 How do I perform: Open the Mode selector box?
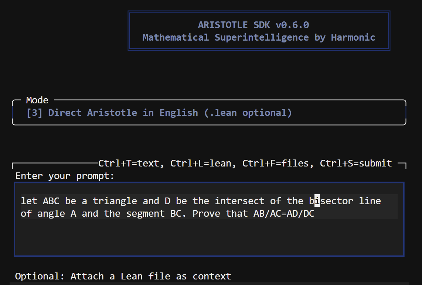pos(209,112)
